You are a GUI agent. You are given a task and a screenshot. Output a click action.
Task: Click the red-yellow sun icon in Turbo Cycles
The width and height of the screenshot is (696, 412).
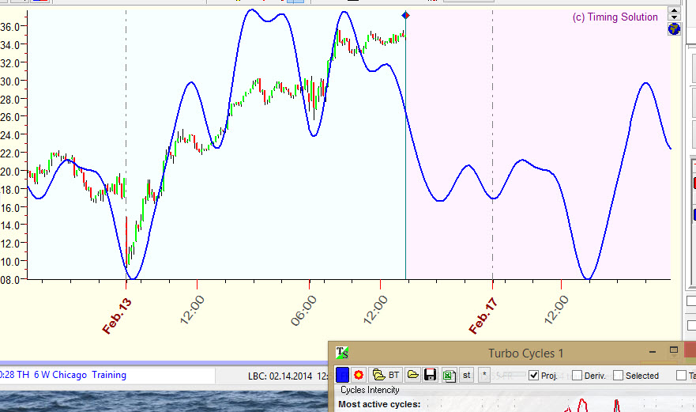pyautogui.click(x=358, y=375)
